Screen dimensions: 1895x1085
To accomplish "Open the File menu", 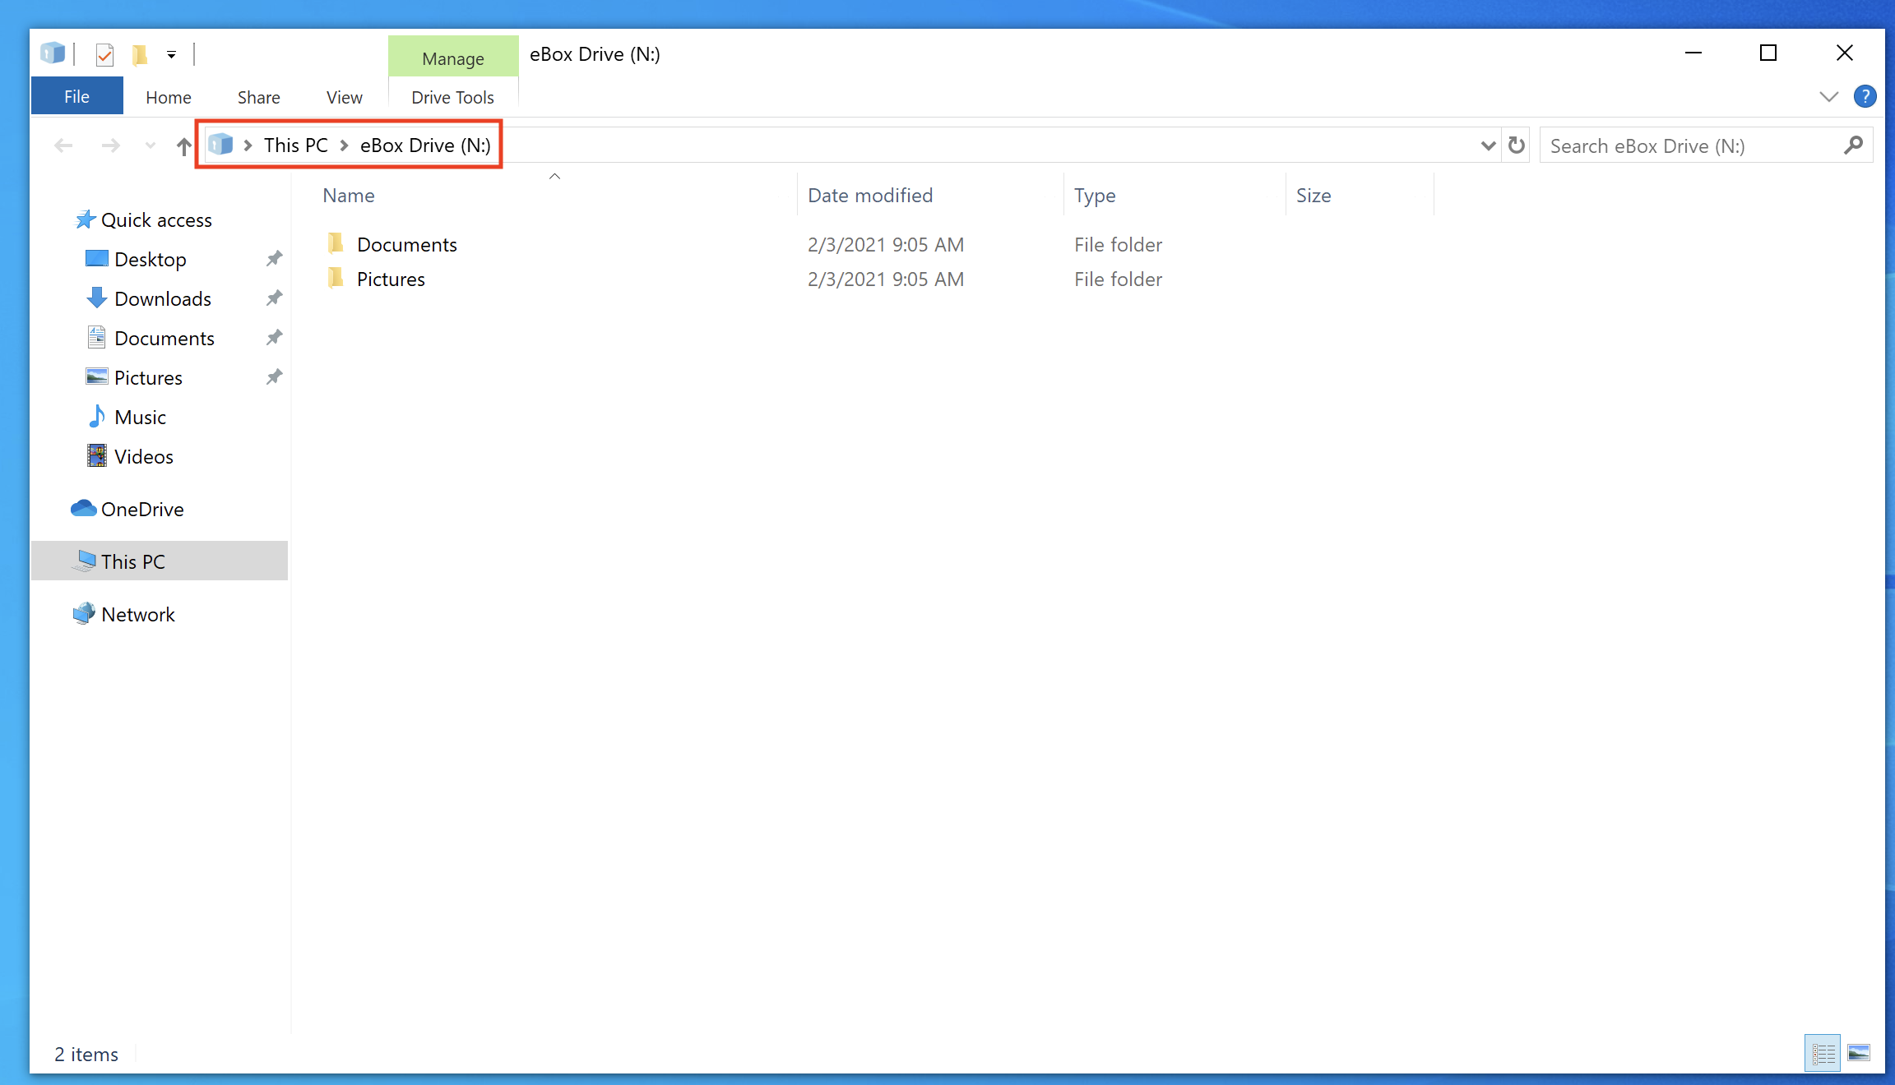I will tap(76, 96).
